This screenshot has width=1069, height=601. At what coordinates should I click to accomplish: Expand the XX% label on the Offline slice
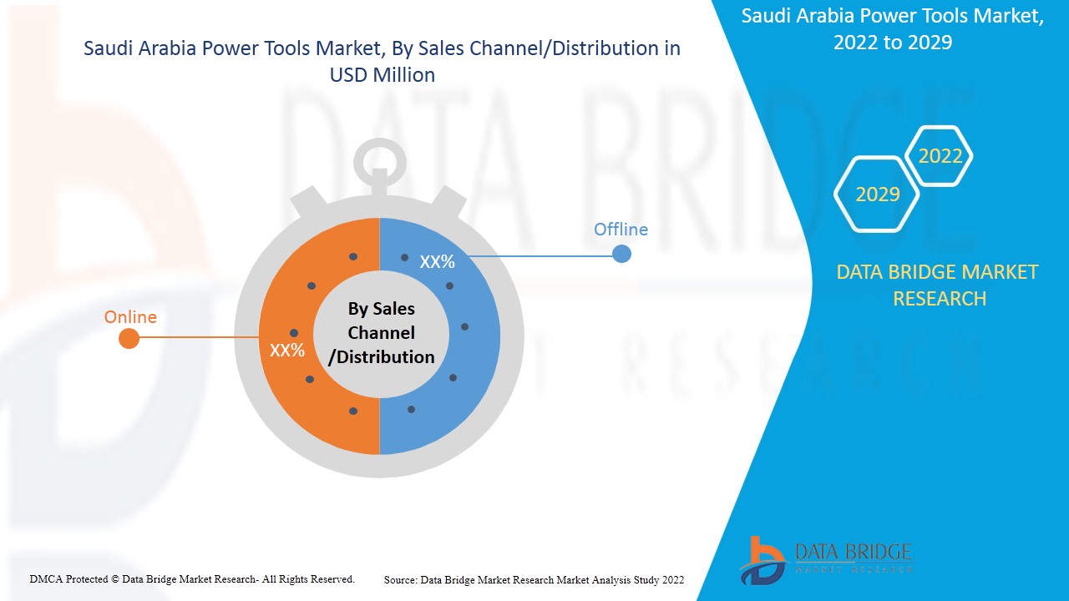(x=438, y=260)
